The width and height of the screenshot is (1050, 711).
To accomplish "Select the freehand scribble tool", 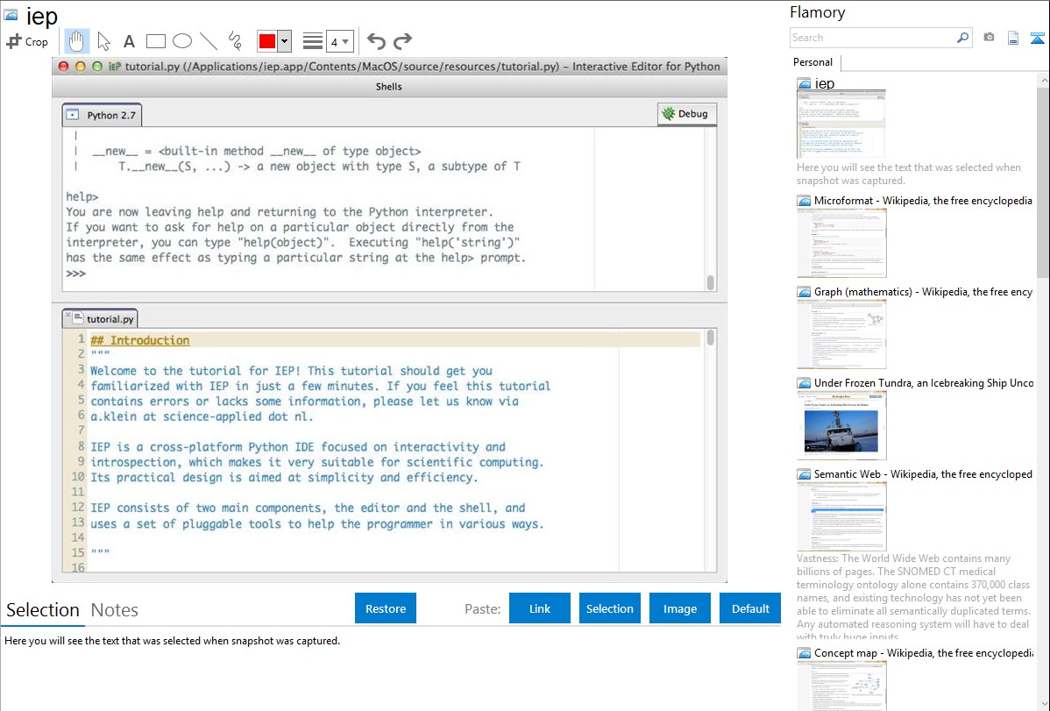I will tap(235, 41).
